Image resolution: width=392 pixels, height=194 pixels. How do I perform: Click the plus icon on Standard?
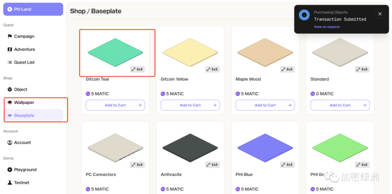[x=365, y=105]
